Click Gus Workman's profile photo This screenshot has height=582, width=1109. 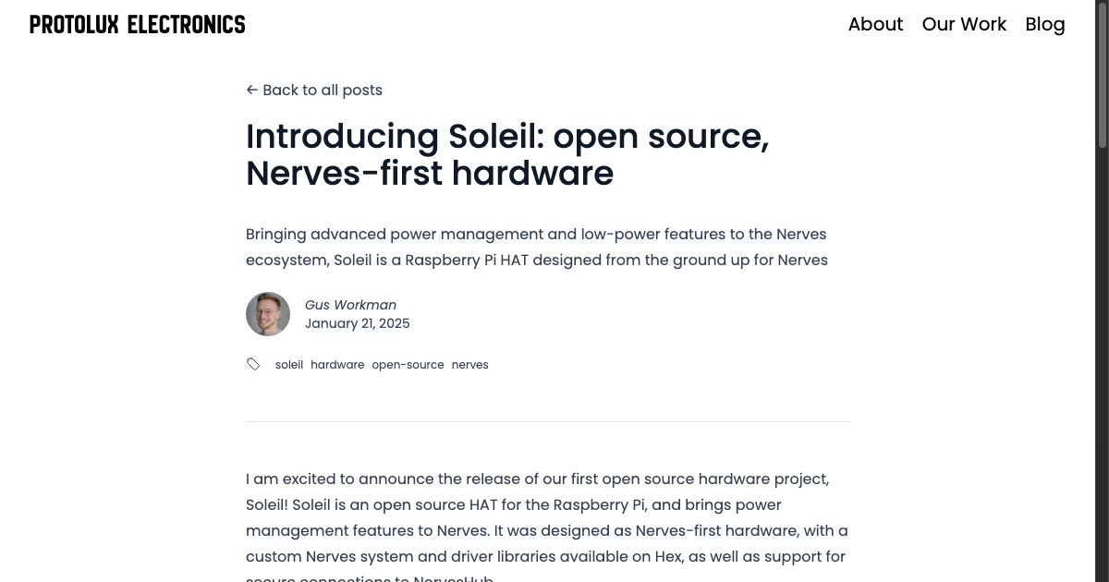267,313
